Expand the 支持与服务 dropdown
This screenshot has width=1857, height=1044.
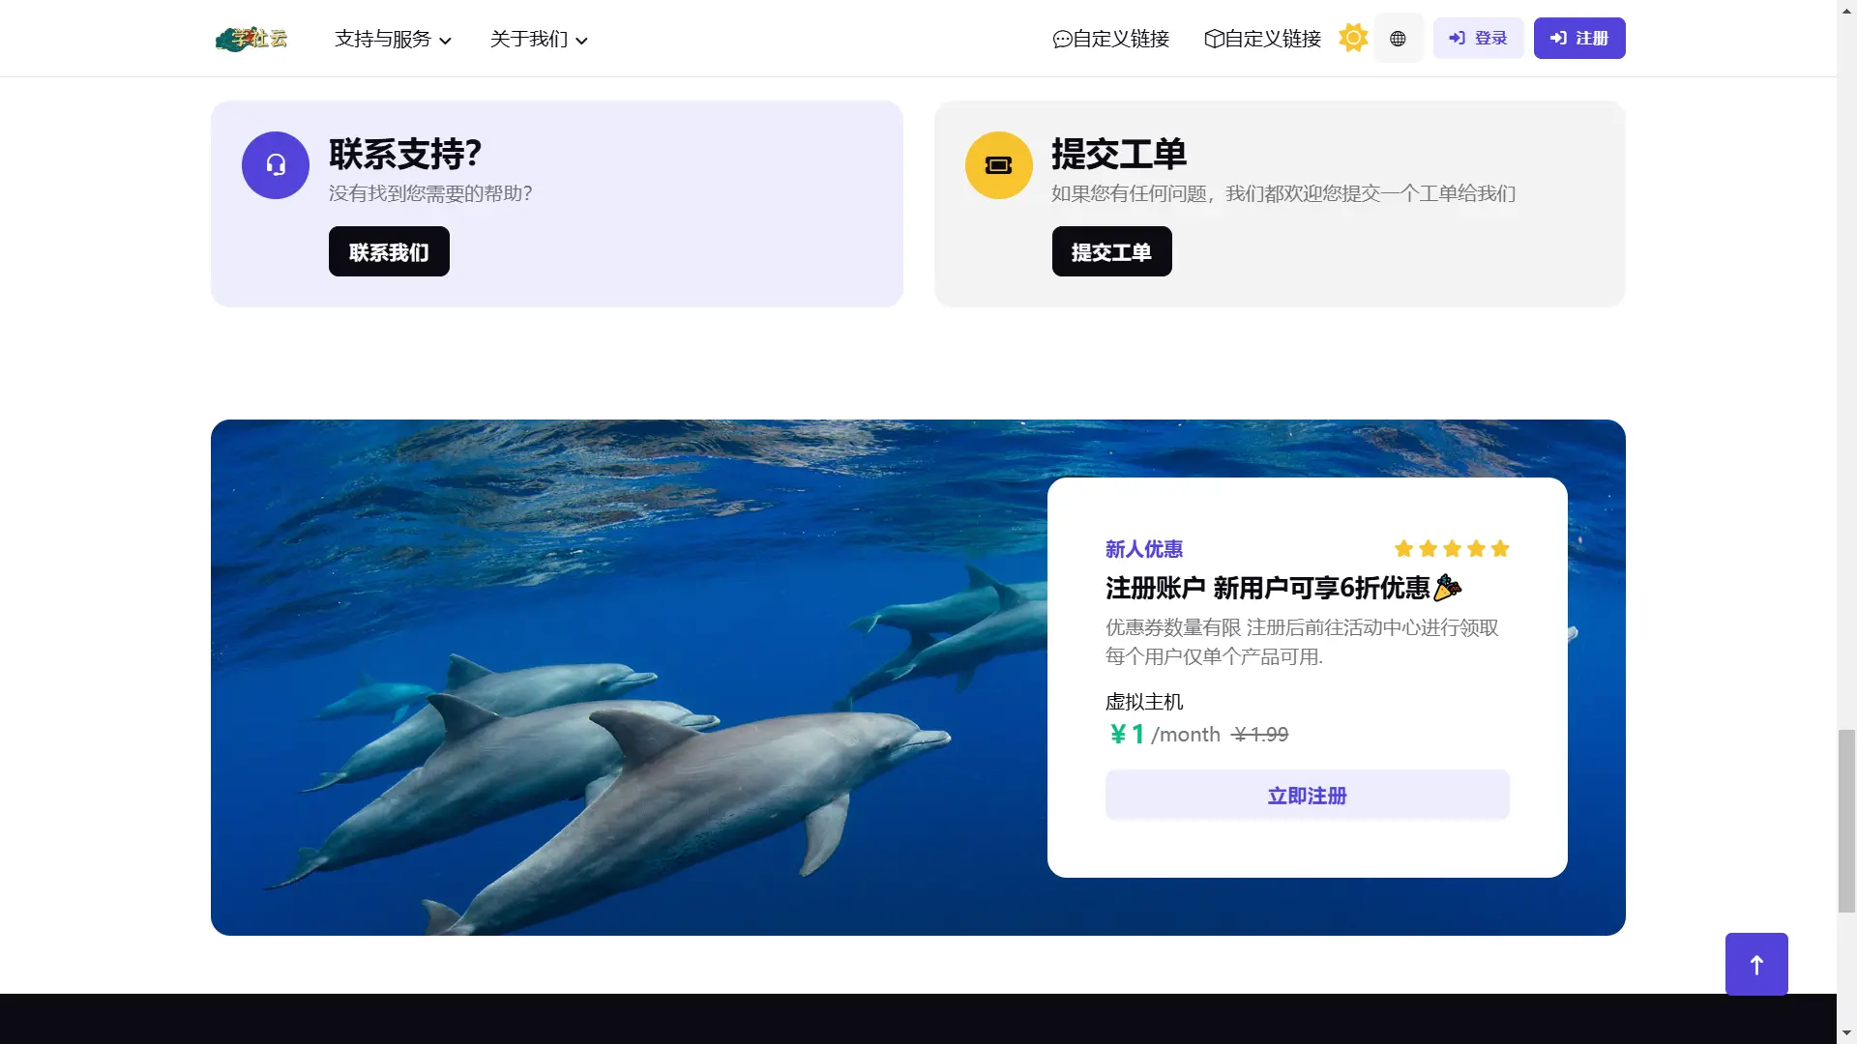[391, 40]
